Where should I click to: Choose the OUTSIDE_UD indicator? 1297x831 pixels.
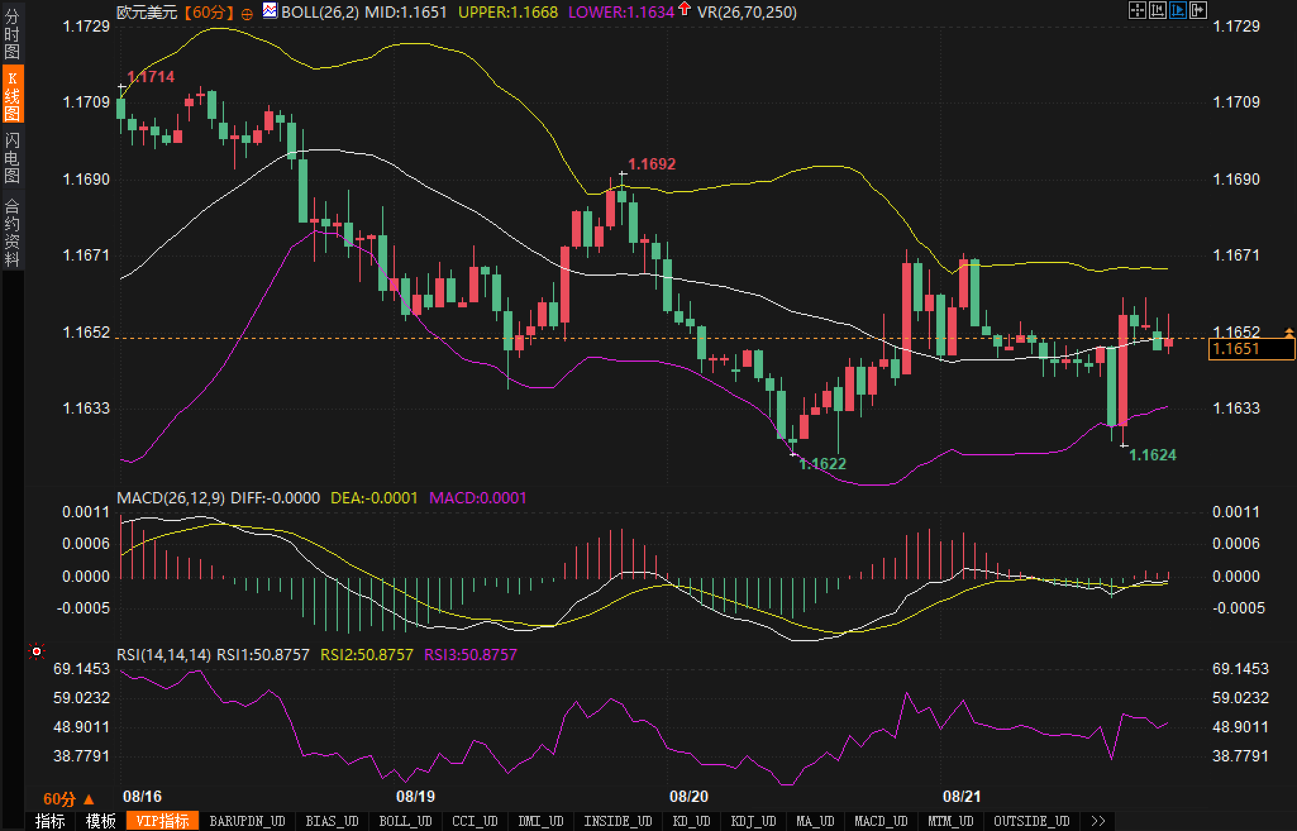click(1032, 821)
